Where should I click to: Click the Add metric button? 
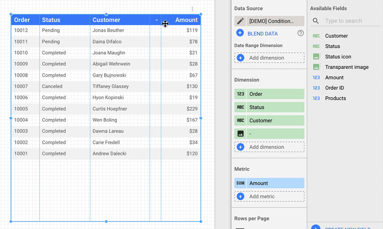(269, 196)
